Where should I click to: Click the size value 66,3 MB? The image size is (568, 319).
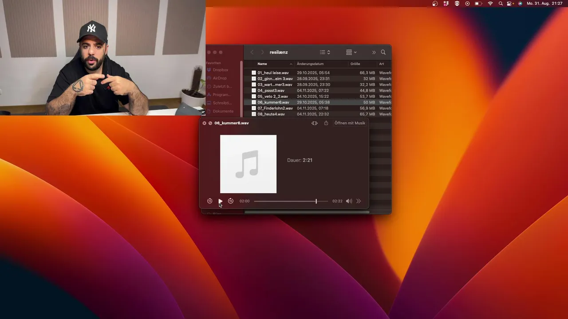(x=367, y=73)
